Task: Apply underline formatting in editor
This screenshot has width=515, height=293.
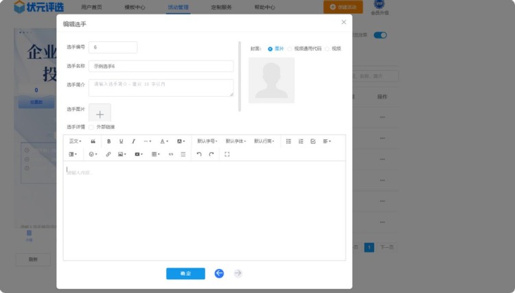Action: (x=122, y=141)
